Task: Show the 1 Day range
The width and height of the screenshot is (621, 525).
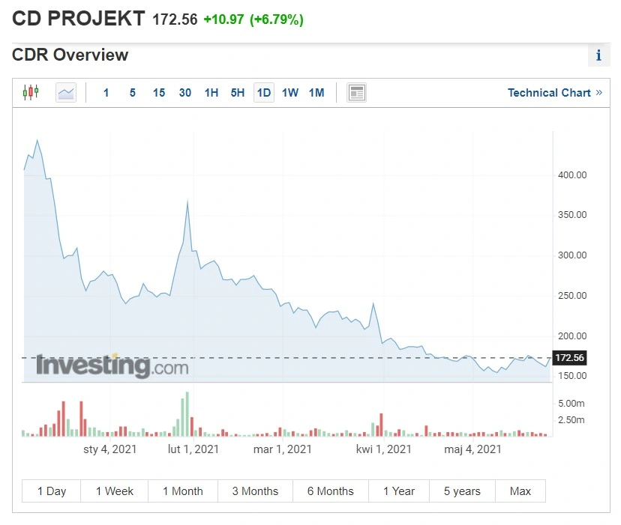Action: (52, 491)
